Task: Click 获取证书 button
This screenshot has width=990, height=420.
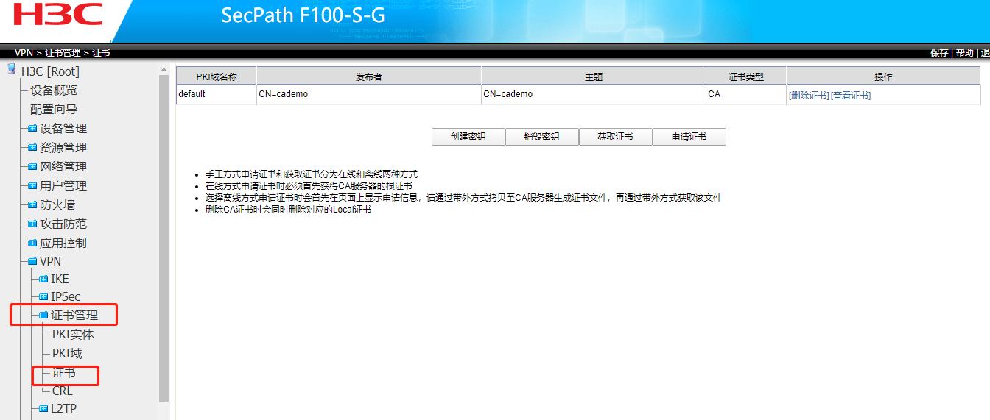Action: pos(615,137)
